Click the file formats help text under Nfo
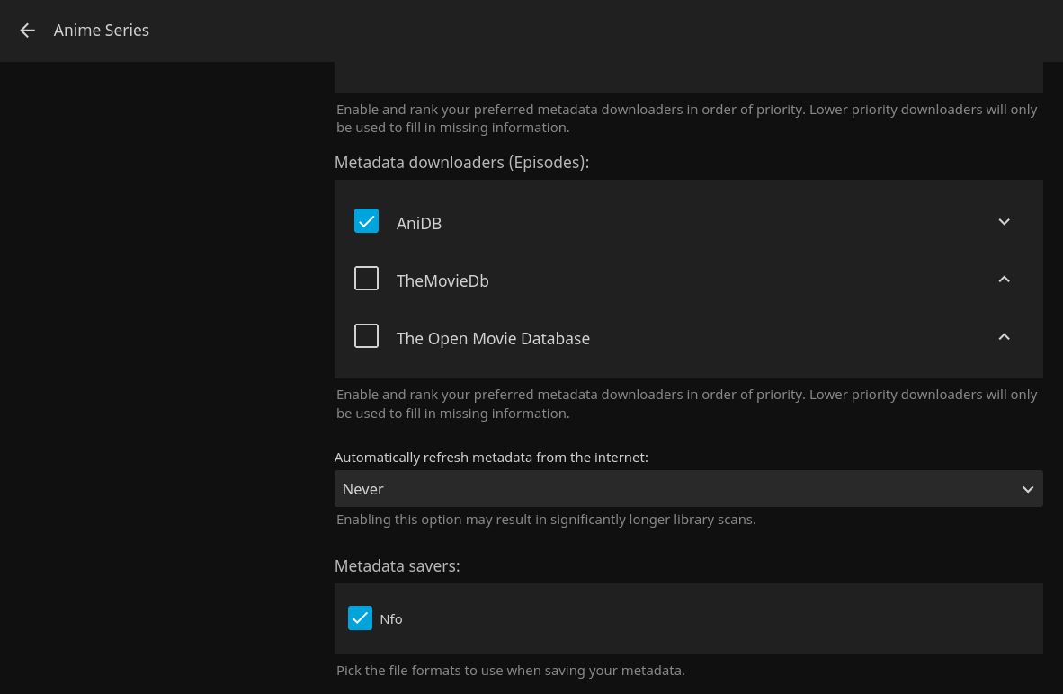 (x=510, y=670)
